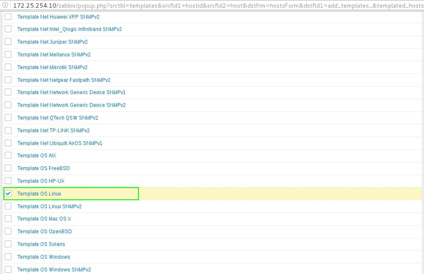This screenshot has width=424, height=274.
Task: Select the Template OS FreeBSD link
Action: (x=43, y=168)
